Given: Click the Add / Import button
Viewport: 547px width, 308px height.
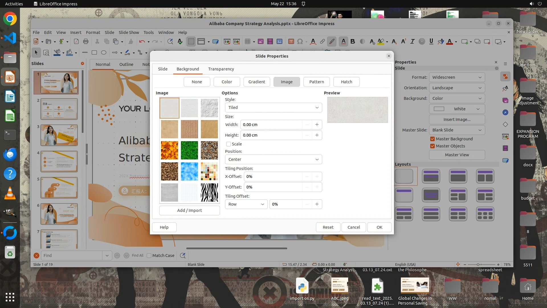Looking at the screenshot, I should click(x=189, y=210).
